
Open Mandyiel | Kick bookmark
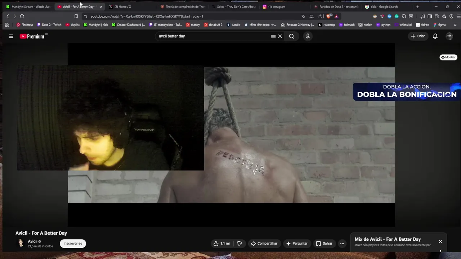click(95, 25)
